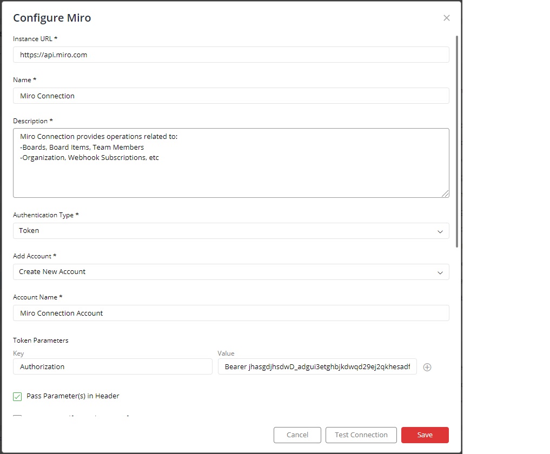Viewport: 550px width, 454px height.
Task: Add another token parameter with plus icon
Action: pyautogui.click(x=427, y=367)
